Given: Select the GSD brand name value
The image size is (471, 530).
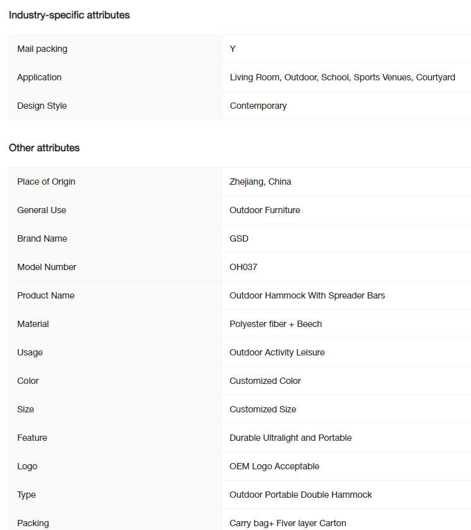Looking at the screenshot, I should tap(239, 238).
